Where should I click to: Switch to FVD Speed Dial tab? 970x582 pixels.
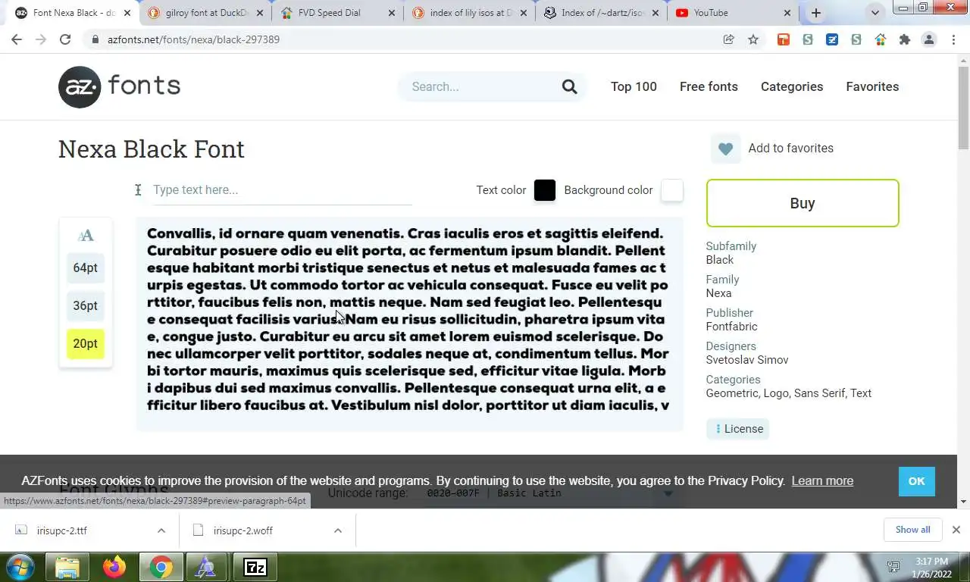(x=337, y=13)
